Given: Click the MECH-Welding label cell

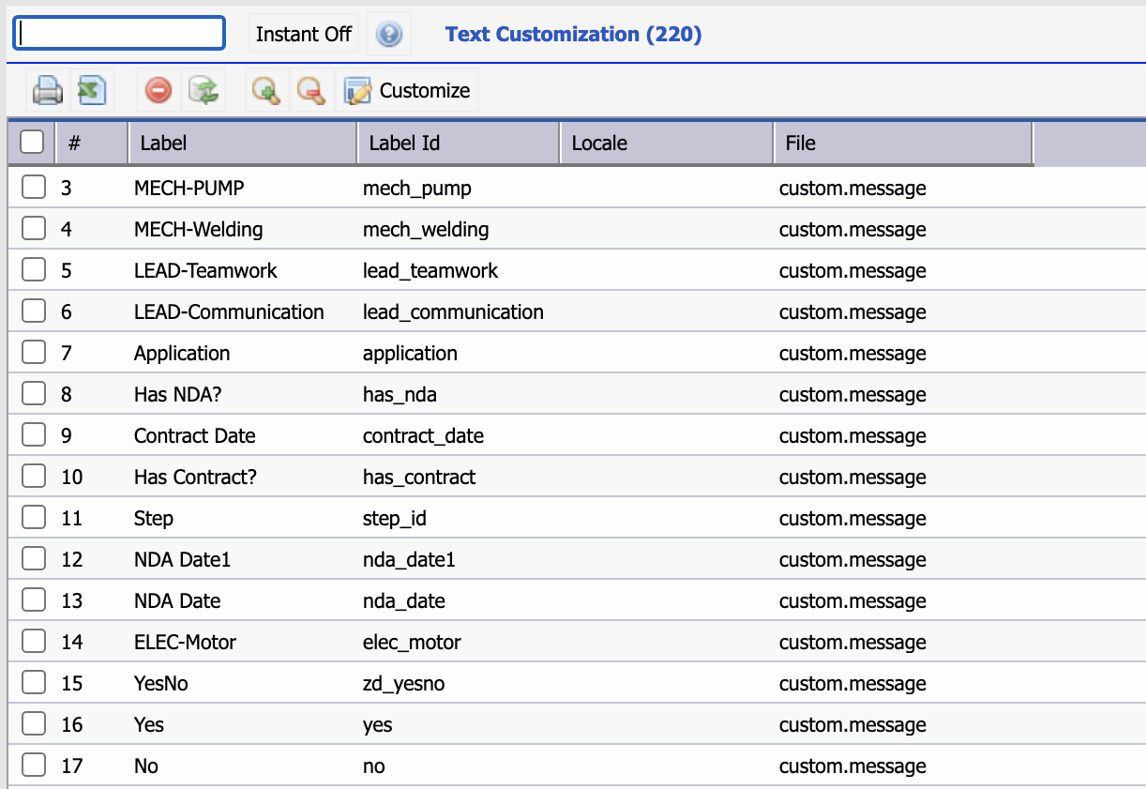Looking at the screenshot, I should (x=199, y=230).
